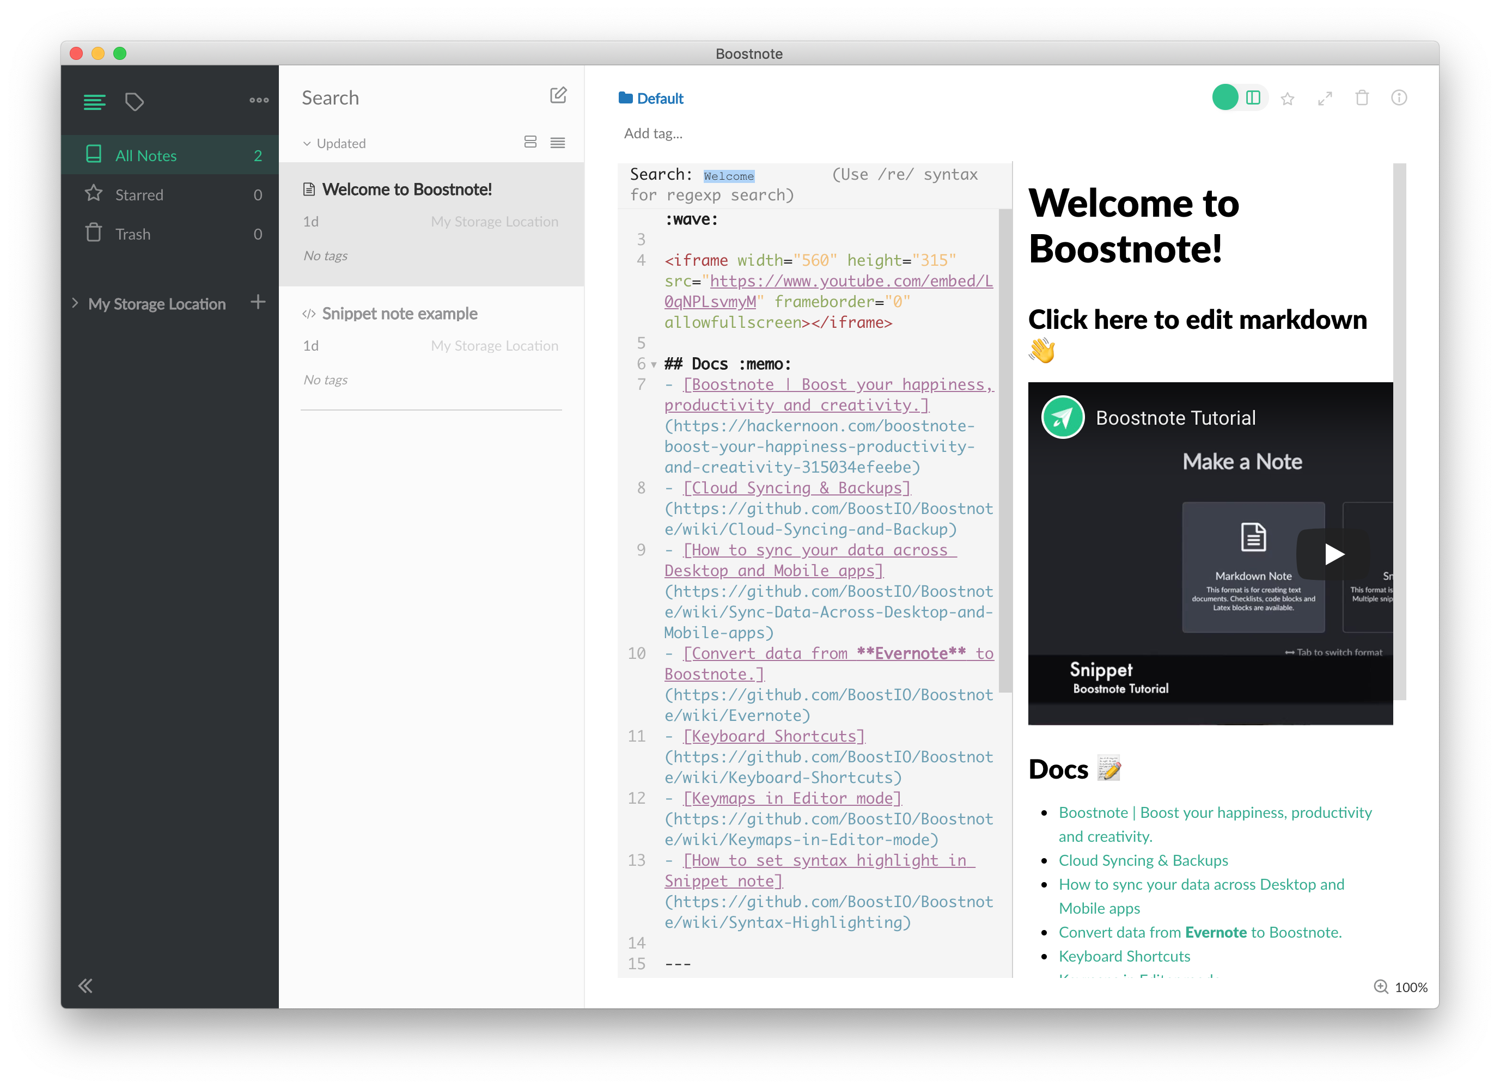Screen dimensions: 1500x1089
Task: Open the Trash section
Action: 132,234
